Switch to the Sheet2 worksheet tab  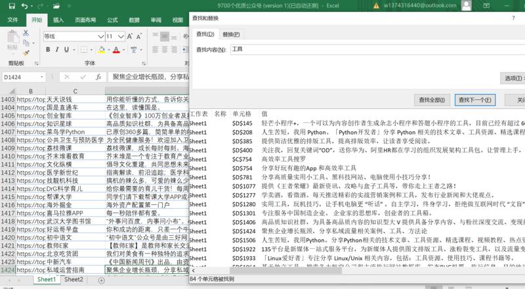73,279
